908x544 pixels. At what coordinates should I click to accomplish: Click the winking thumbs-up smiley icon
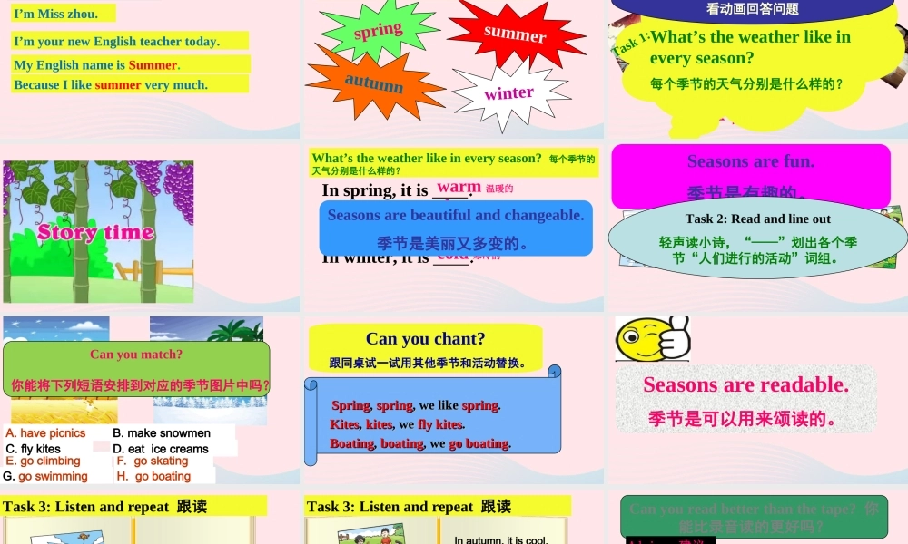[652, 339]
